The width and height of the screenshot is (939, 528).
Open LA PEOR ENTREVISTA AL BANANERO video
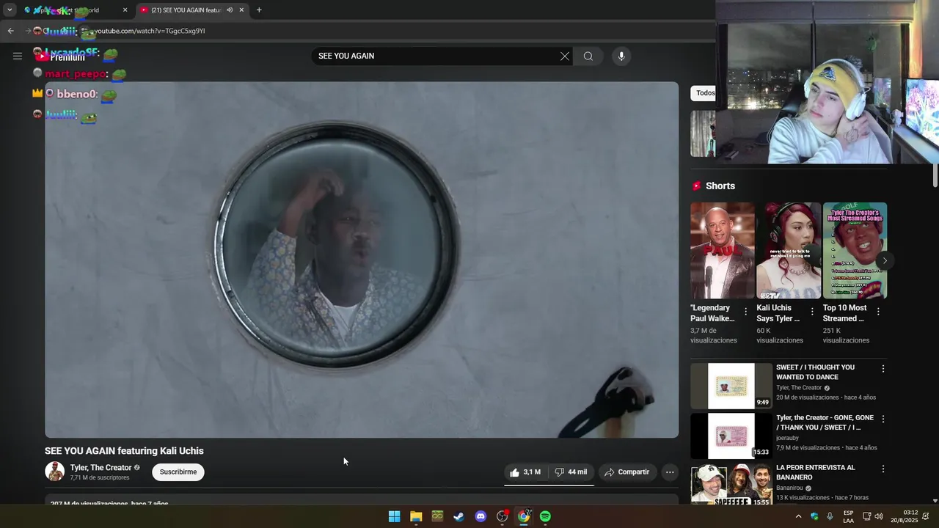click(816, 472)
